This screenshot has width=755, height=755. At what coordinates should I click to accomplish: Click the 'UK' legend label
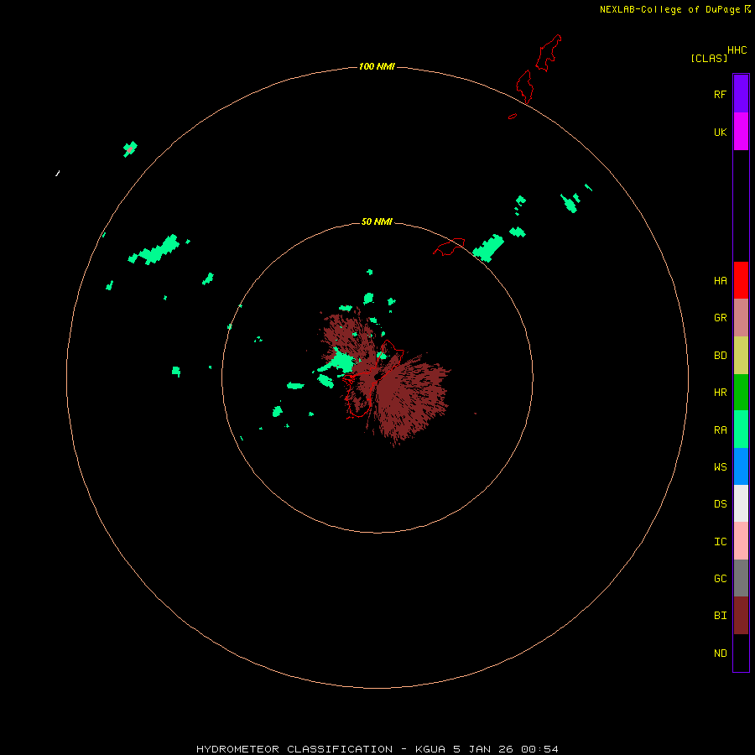pos(721,133)
